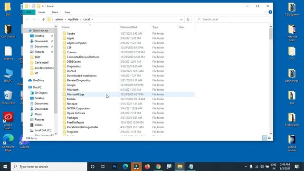Screen dimensions: 304x171
Task: Select the NVIDIA Corporation folder icon
Action: 65,108
